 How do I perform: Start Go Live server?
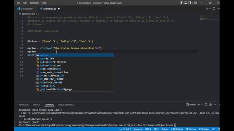click(191, 129)
